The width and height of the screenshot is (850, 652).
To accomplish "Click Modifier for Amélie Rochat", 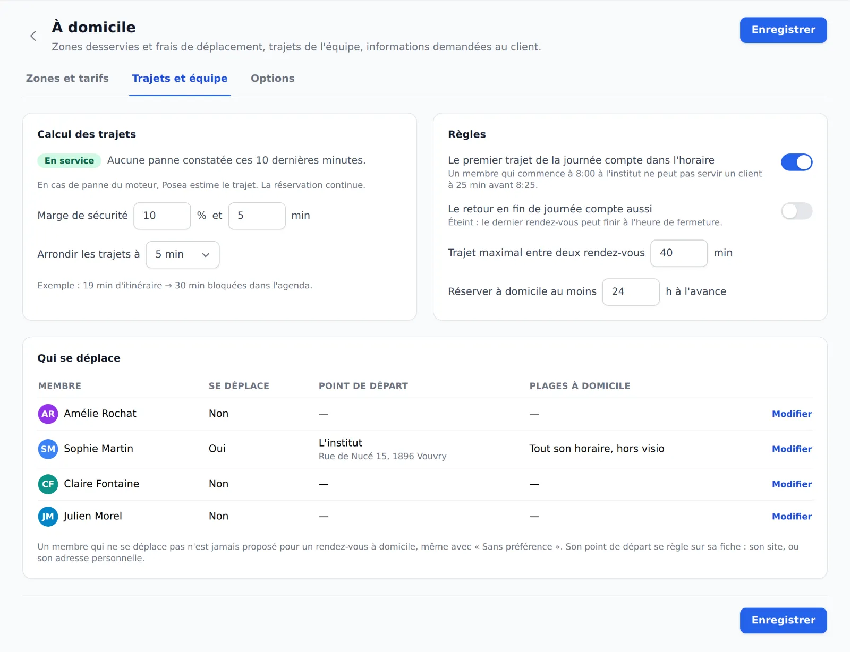I will [x=792, y=414].
